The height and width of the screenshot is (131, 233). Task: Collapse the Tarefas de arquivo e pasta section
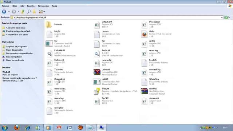pyautogui.click(x=15, y=23)
